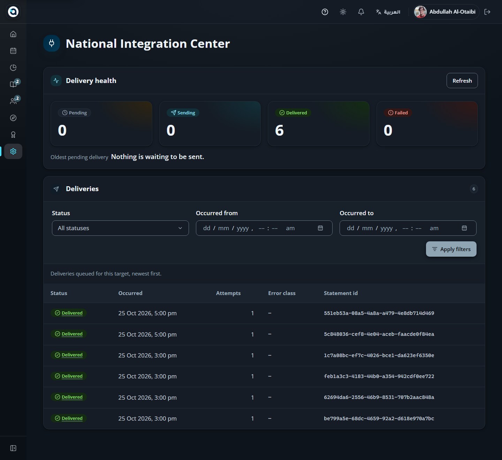Toggle the light/dark theme sun icon
This screenshot has width=502, height=460.
click(x=343, y=12)
